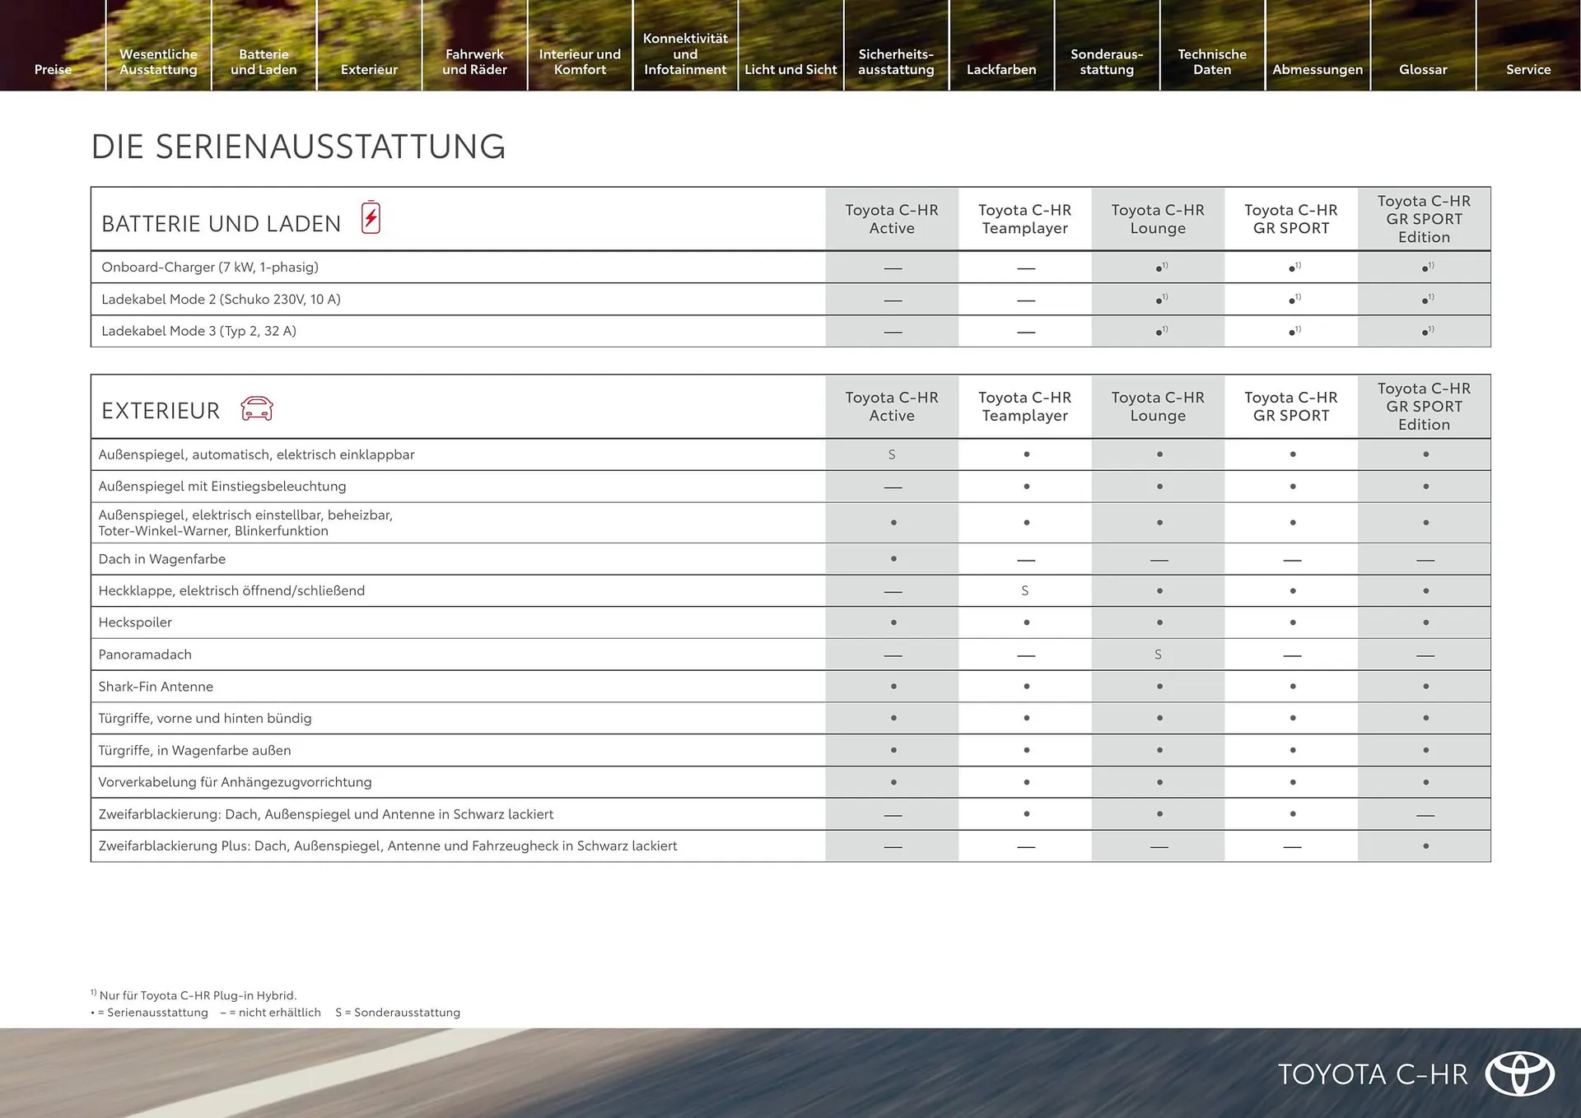Switch to the Lackfarben tab
The height and width of the screenshot is (1118, 1581).
coord(1001,69)
